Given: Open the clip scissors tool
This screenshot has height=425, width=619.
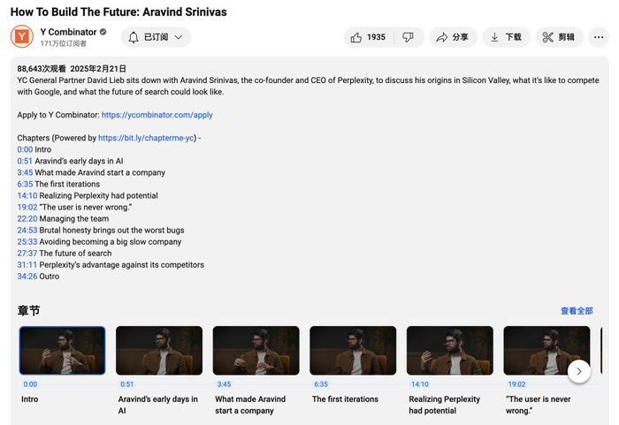Looking at the screenshot, I should point(559,37).
